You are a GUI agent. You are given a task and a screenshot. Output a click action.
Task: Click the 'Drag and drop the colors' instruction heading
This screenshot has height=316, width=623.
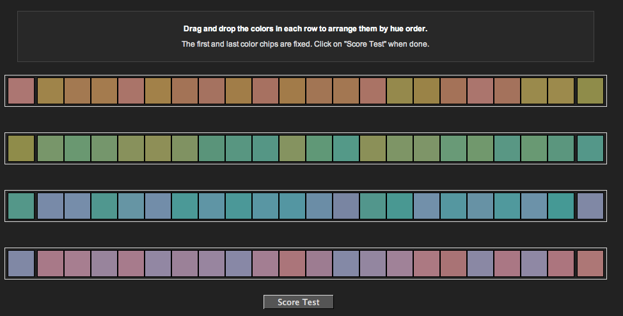pyautogui.click(x=305, y=29)
